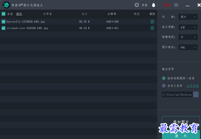Click file name striped-core-354528_640.jpg
This screenshot has height=139, width=201.
click(x=27, y=28)
